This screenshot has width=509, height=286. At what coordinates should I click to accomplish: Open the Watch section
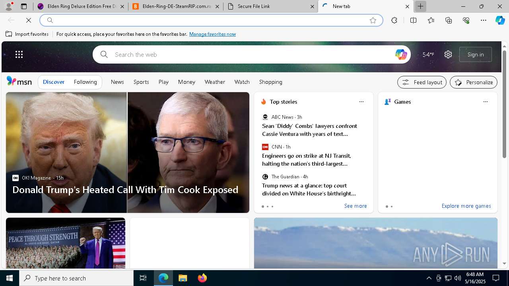point(242,82)
